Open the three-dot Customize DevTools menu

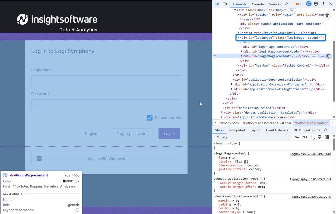(323, 4)
